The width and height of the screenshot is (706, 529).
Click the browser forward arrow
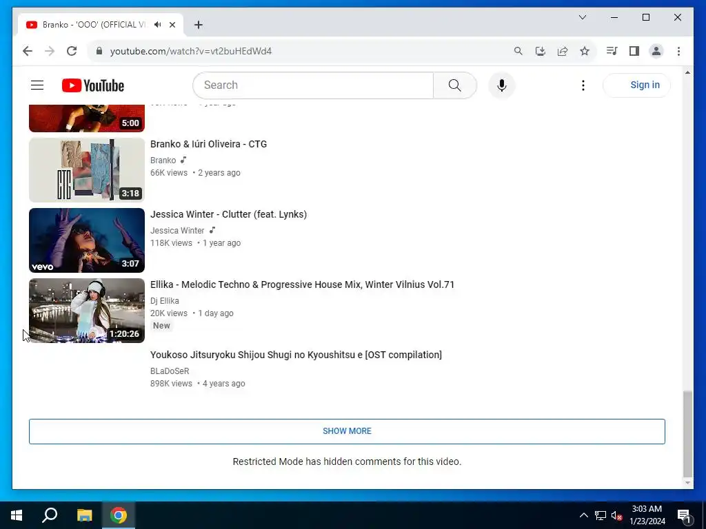(x=50, y=51)
